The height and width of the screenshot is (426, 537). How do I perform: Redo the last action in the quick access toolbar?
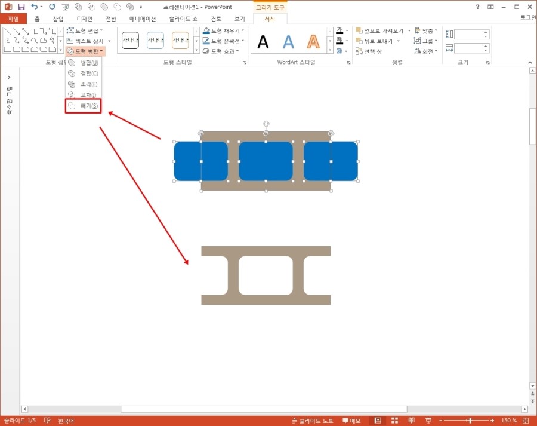pyautogui.click(x=52, y=7)
